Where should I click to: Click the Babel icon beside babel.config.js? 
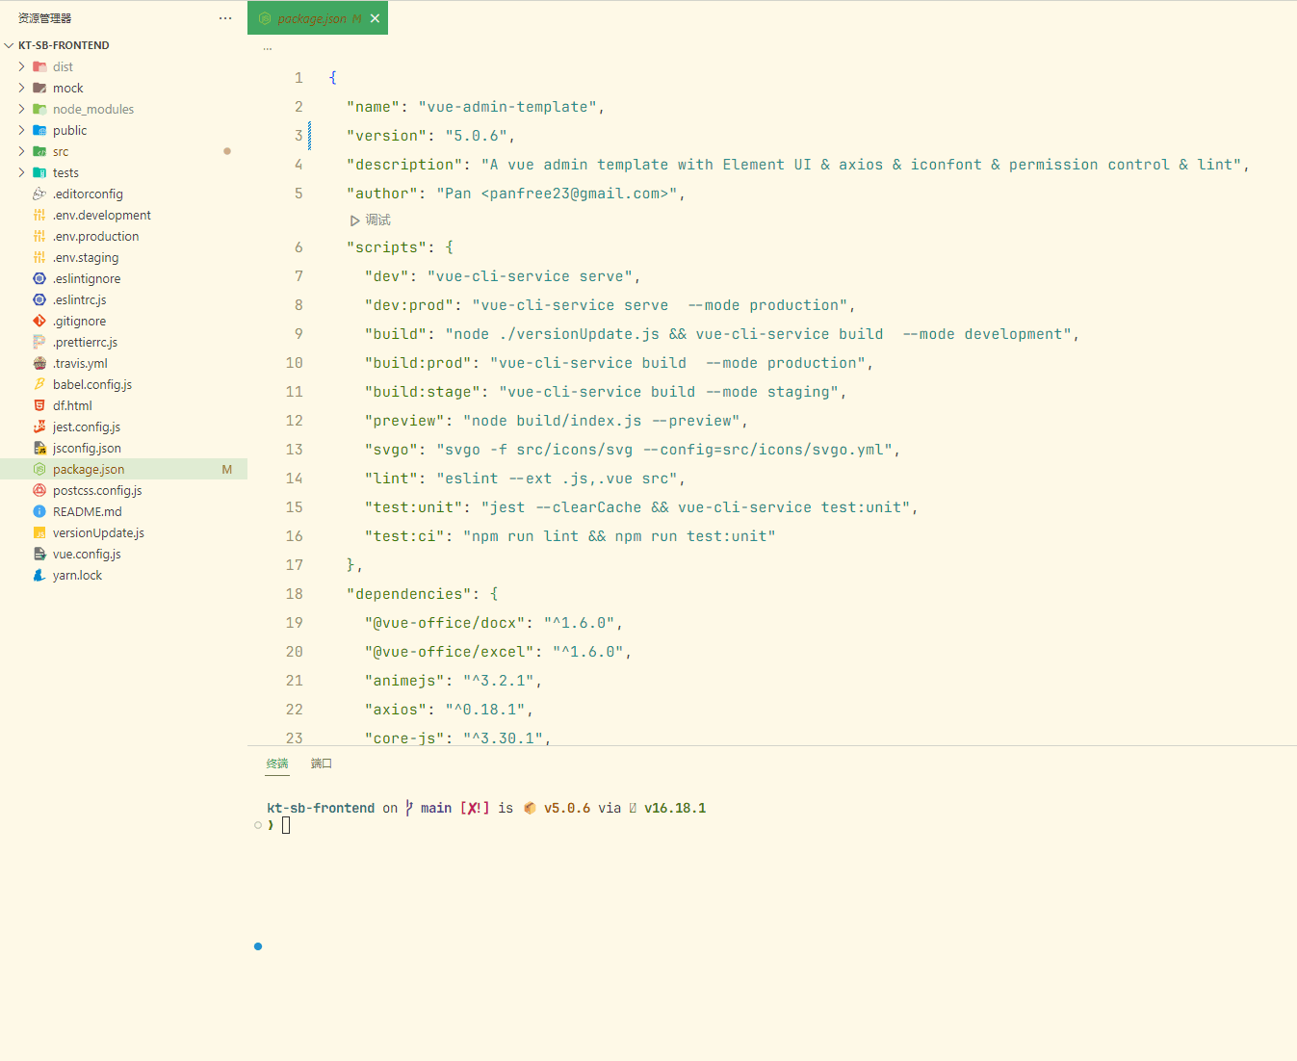(x=39, y=384)
